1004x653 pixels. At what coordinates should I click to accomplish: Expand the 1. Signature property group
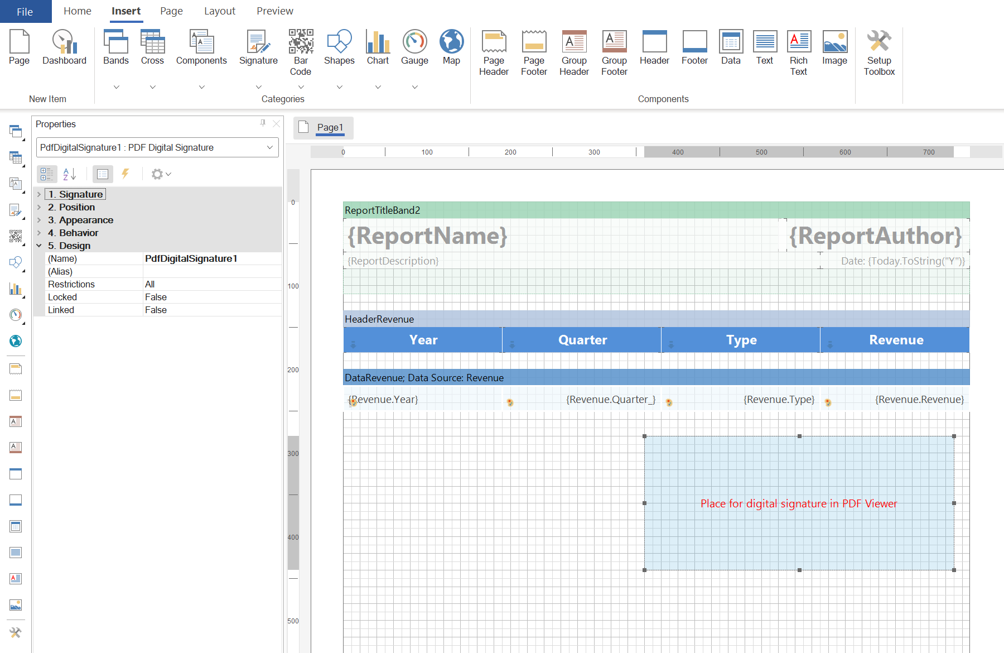tap(39, 194)
